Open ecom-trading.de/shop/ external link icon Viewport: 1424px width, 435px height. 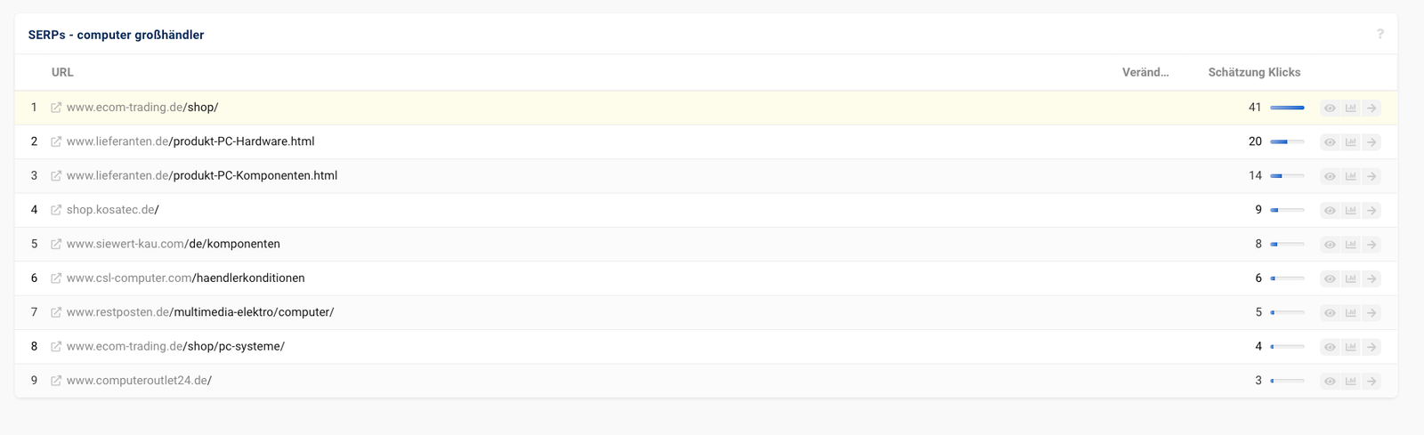(56, 108)
